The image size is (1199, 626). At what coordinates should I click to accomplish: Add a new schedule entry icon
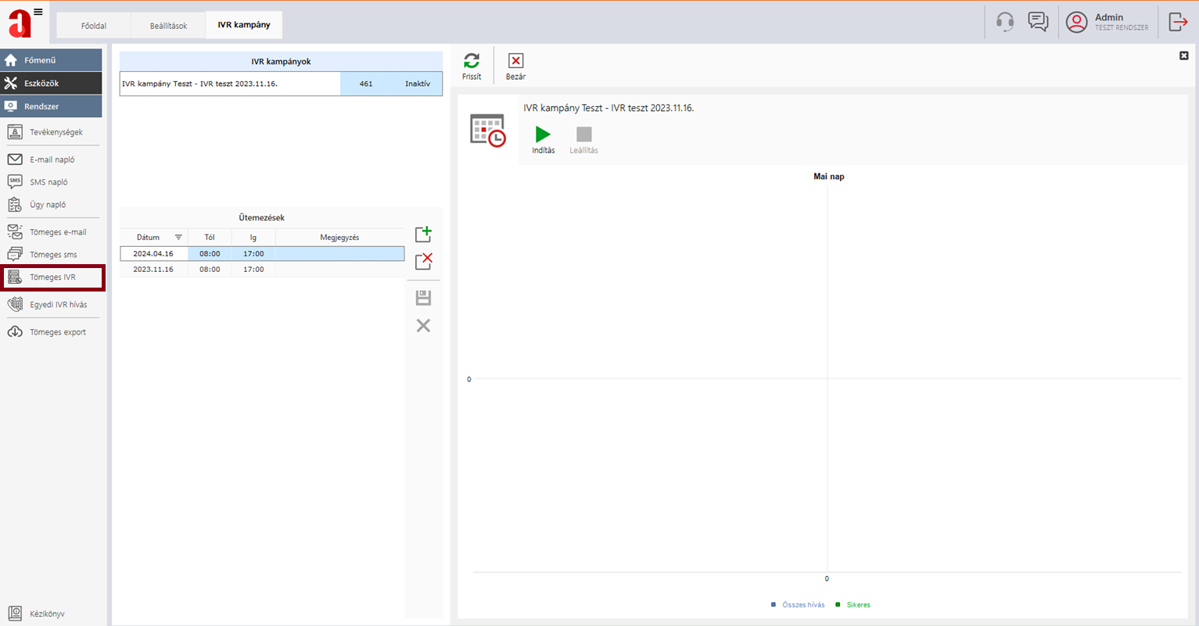423,234
